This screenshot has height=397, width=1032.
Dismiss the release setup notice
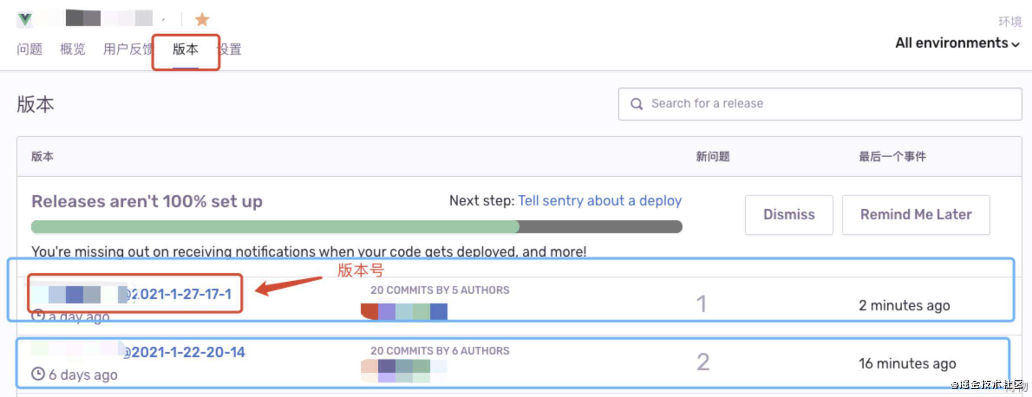(x=789, y=215)
